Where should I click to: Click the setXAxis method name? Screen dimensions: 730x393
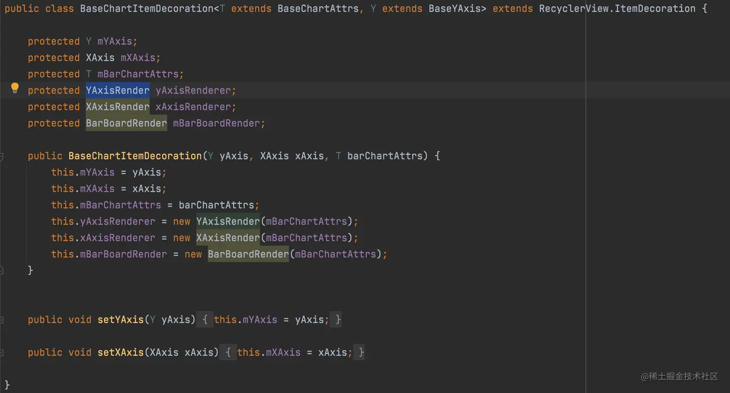(121, 352)
